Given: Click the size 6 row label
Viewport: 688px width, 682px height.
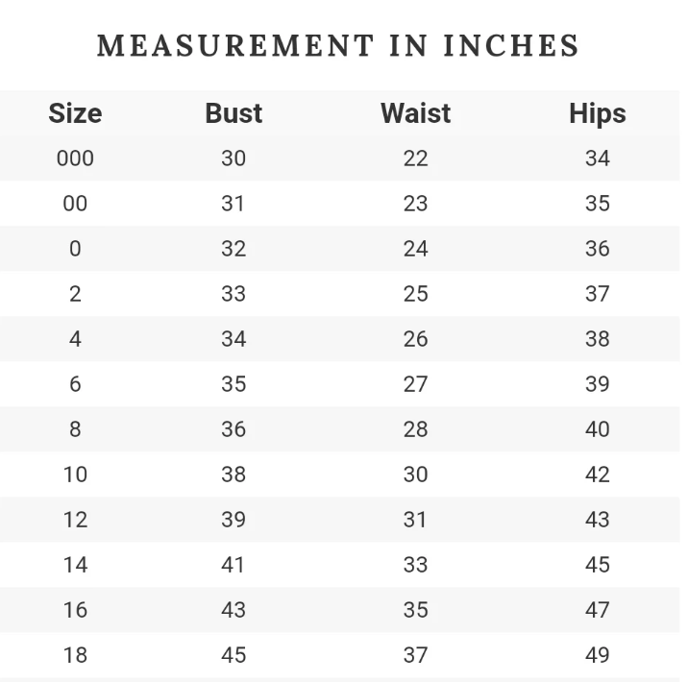Looking at the screenshot, I should click(x=75, y=384).
